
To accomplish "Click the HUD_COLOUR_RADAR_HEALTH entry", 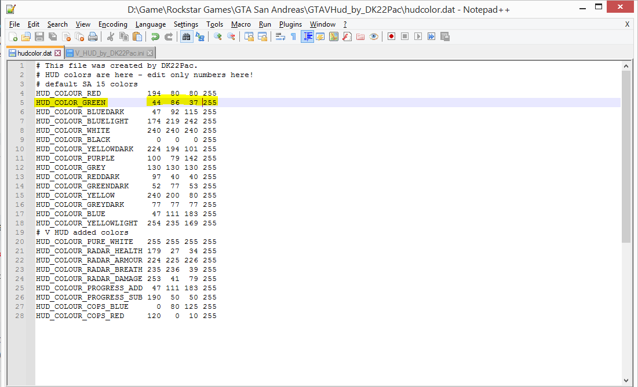I will coord(89,251).
